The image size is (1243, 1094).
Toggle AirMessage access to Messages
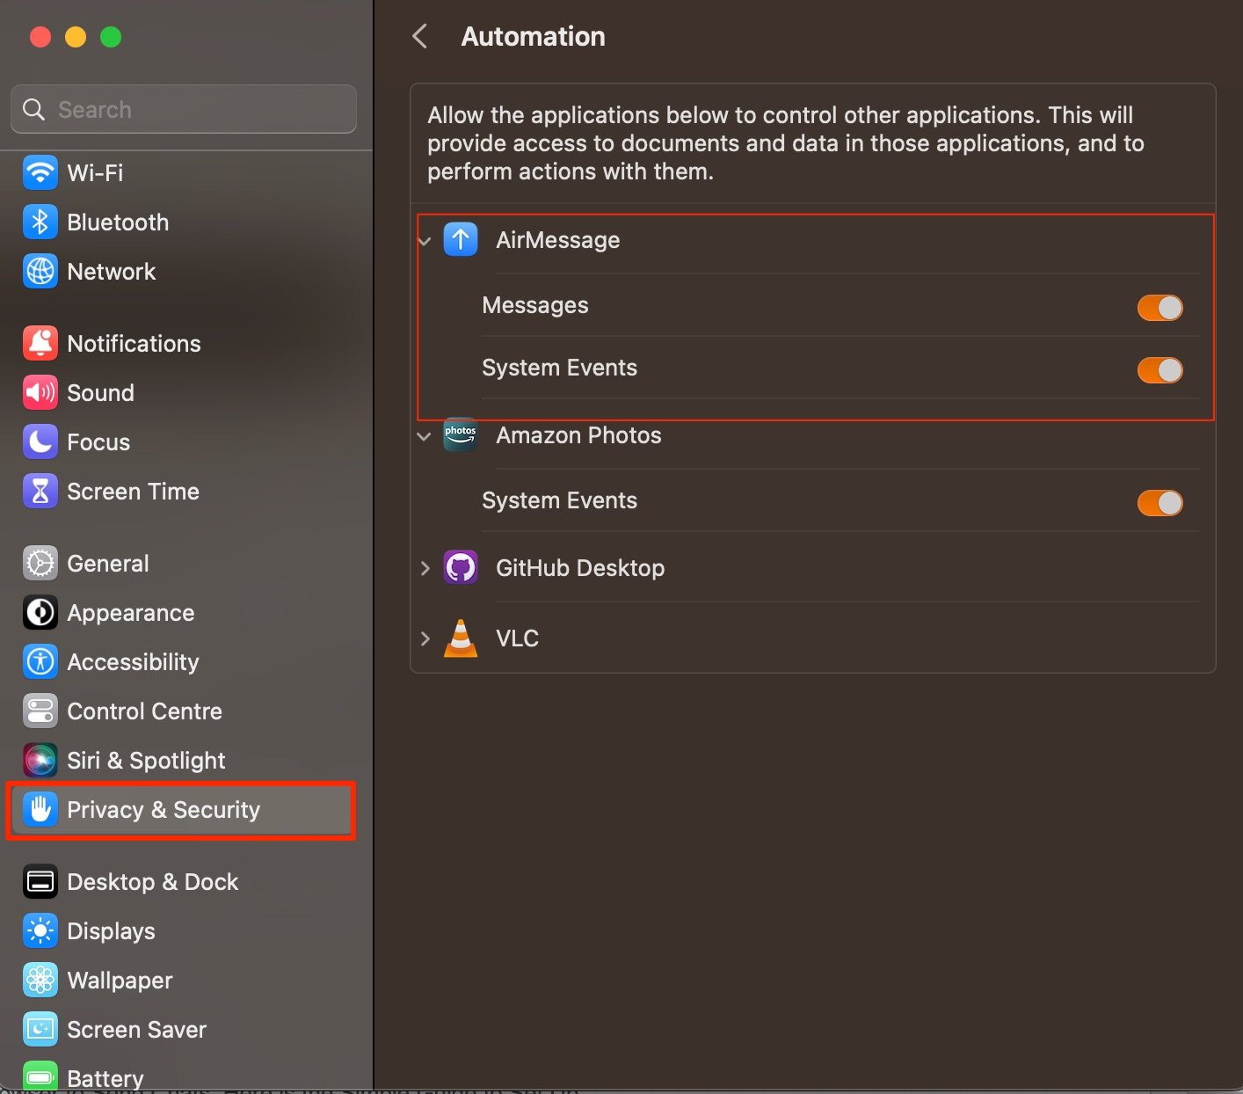(1159, 308)
